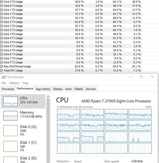
Task: Switch to the App history tab
Action: [x=43, y=89]
